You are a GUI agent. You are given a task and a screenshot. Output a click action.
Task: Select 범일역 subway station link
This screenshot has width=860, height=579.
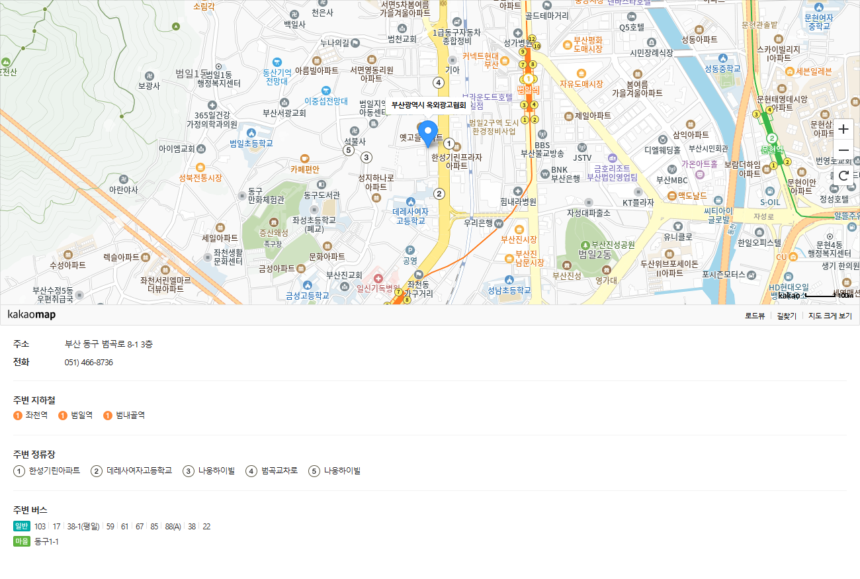[81, 416]
